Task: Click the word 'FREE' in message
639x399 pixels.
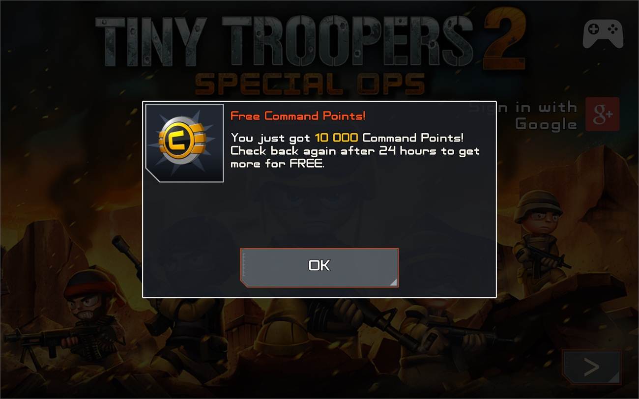Action: (306, 164)
